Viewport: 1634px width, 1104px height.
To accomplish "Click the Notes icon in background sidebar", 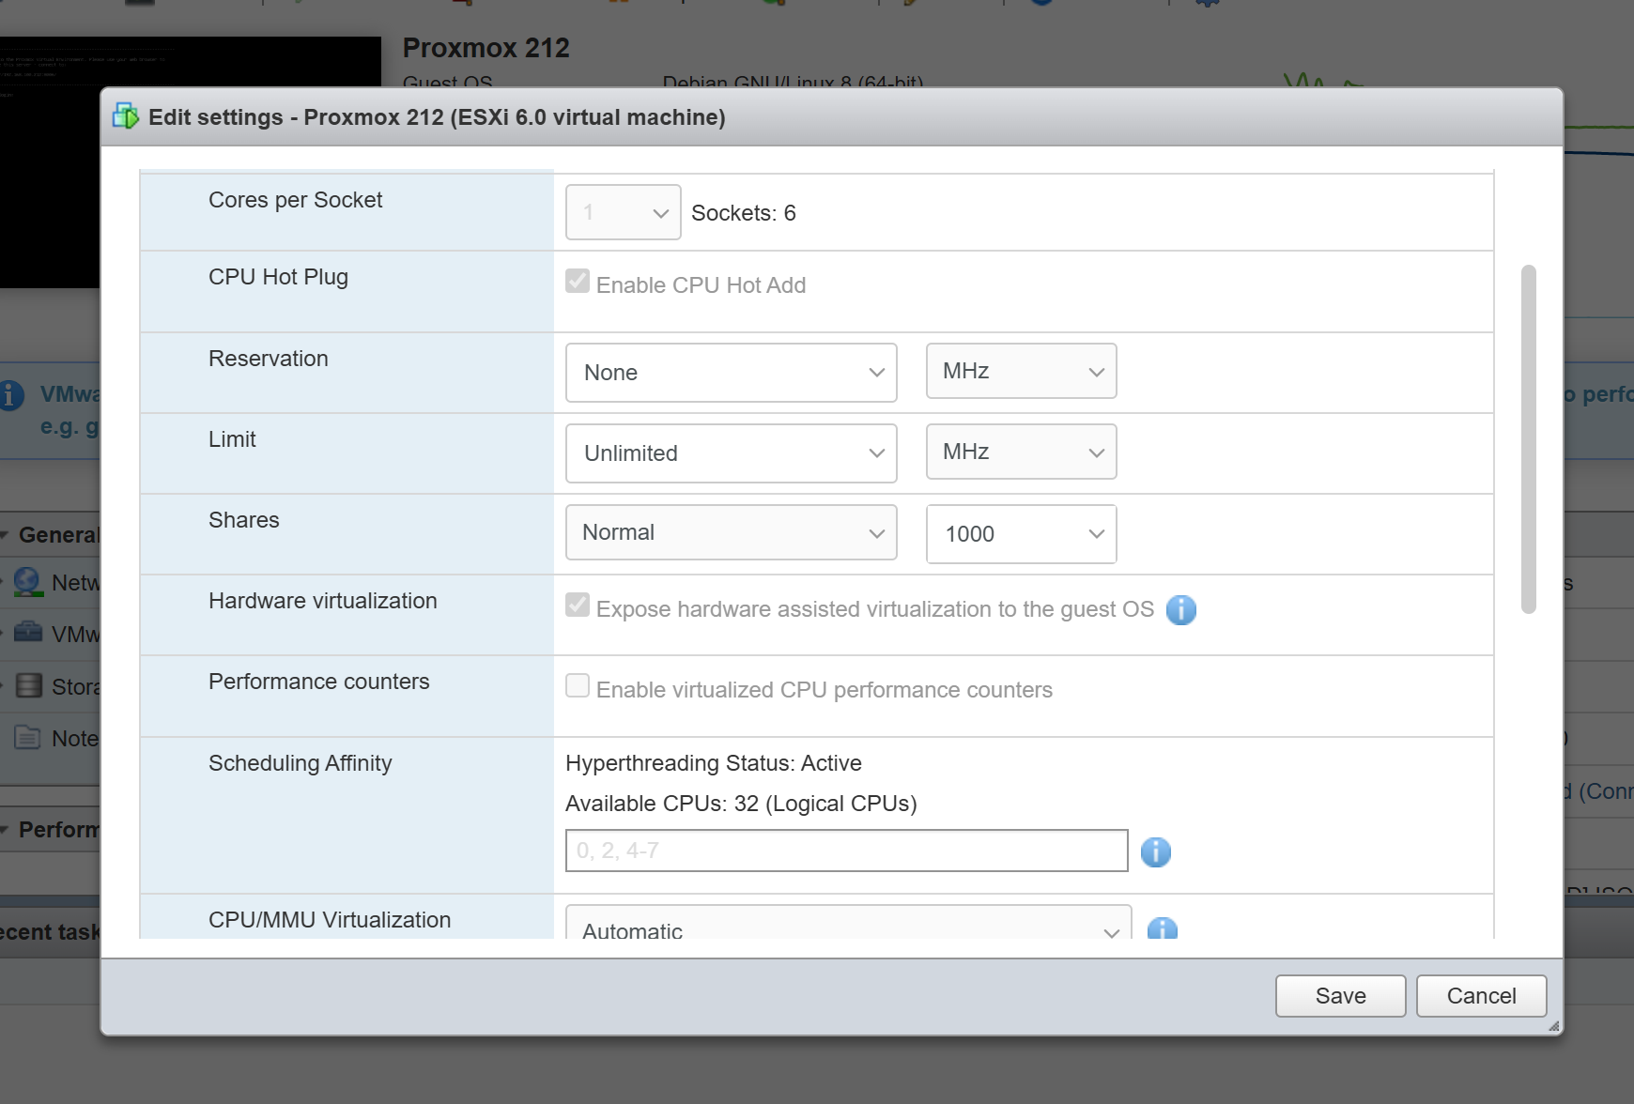I will pyautogui.click(x=28, y=738).
